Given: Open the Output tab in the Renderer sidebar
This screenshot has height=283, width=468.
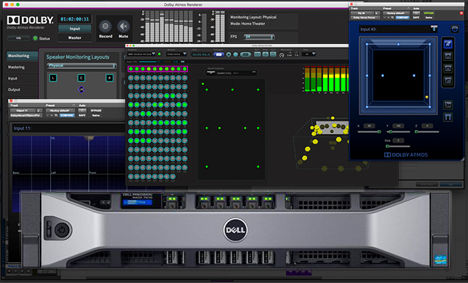Looking at the screenshot, I should (22, 90).
